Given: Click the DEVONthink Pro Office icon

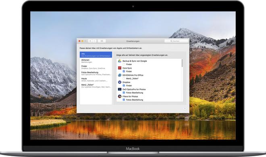Looking at the screenshot, I should 120,75.
